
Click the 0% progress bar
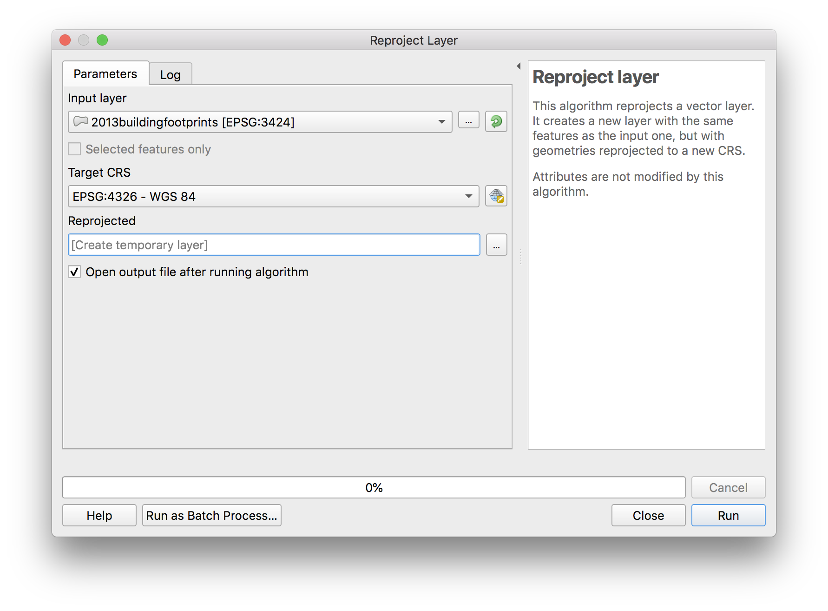374,488
